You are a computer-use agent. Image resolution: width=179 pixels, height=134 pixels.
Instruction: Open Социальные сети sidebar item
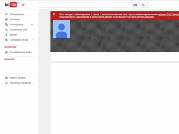pyautogui.click(x=18, y=30)
